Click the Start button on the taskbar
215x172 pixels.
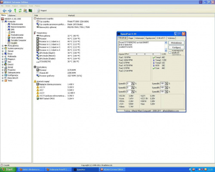pos(8,169)
